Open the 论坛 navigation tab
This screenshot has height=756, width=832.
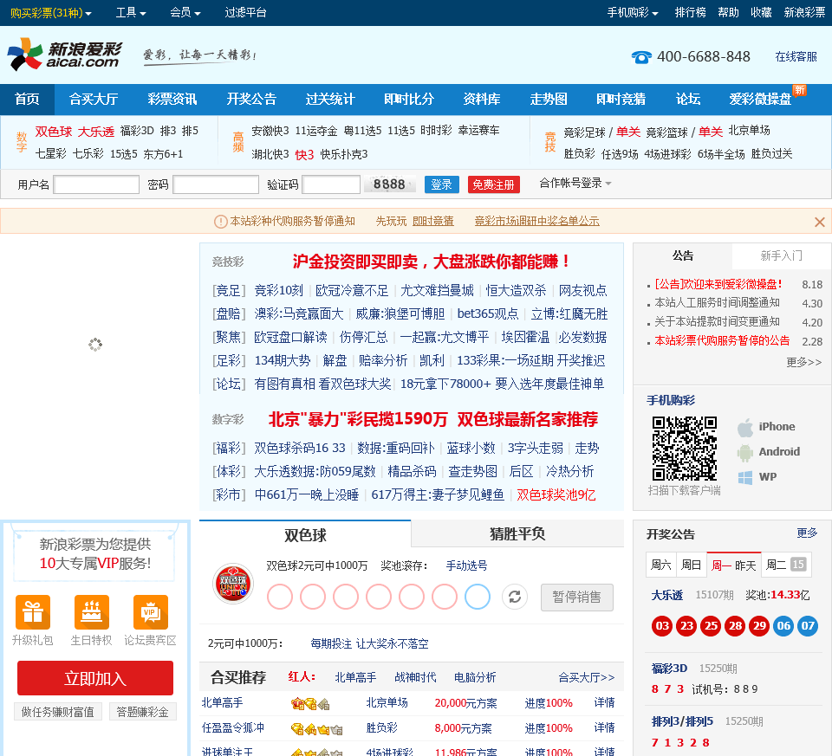pyautogui.click(x=687, y=99)
